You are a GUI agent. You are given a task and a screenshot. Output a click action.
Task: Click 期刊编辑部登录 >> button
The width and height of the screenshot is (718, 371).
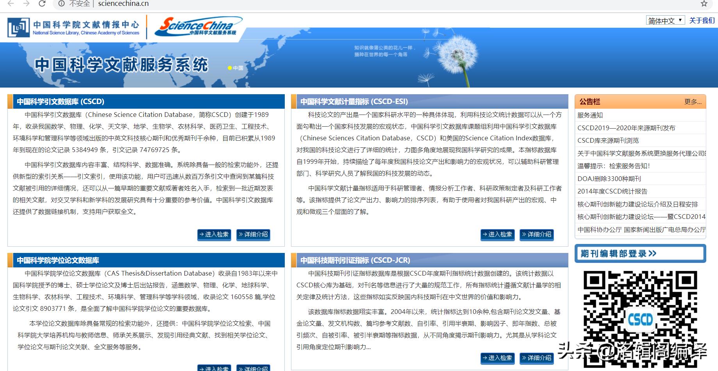(640, 253)
